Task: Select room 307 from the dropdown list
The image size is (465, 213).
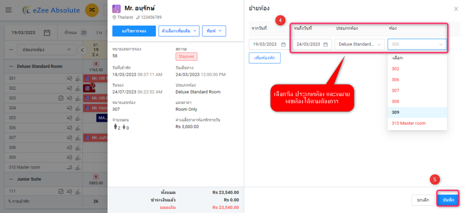Action: 417,90
